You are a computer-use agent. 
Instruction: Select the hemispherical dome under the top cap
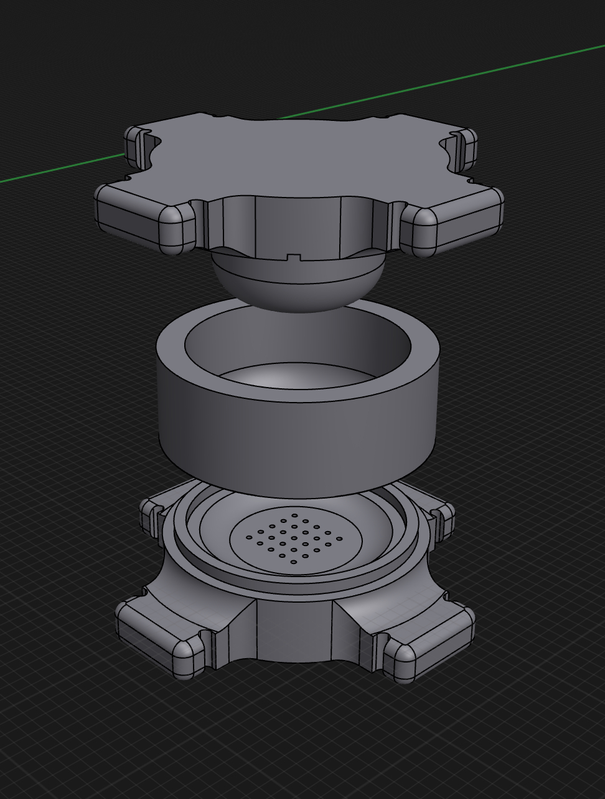point(299,284)
